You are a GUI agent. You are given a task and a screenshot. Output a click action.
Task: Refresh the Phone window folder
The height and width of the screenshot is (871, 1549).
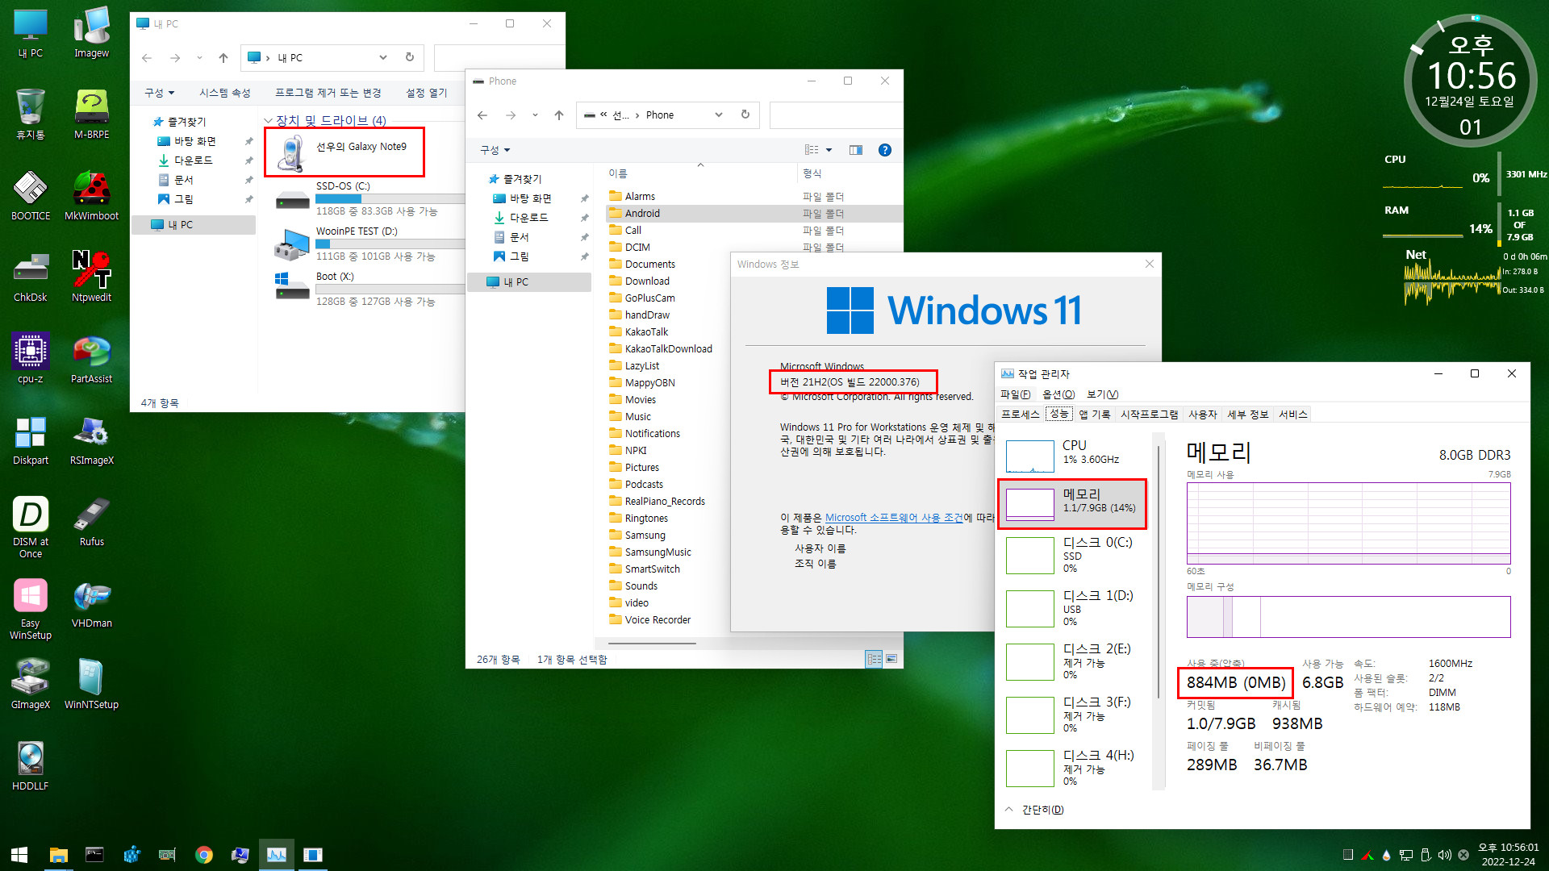tap(745, 115)
